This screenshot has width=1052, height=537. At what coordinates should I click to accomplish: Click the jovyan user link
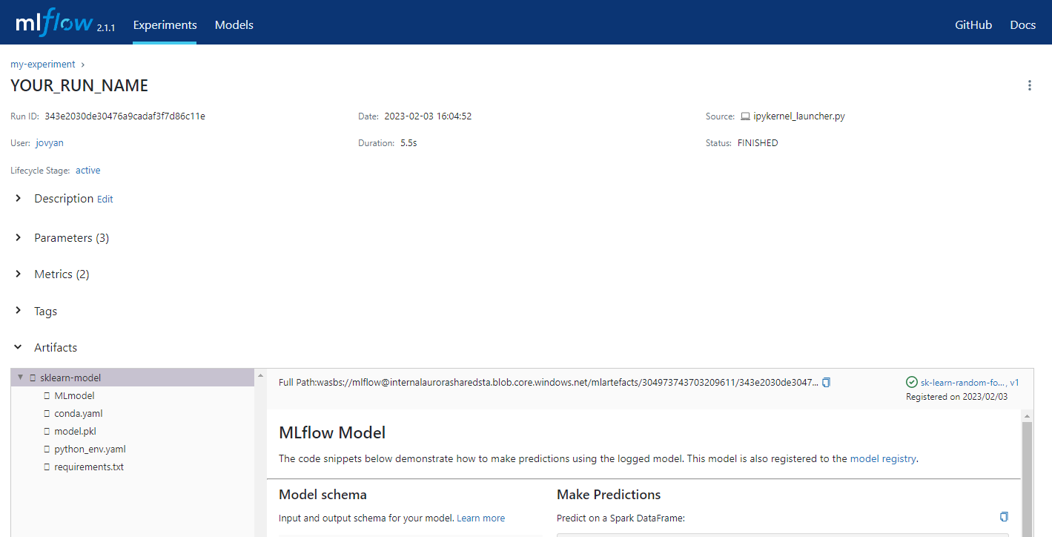point(49,142)
